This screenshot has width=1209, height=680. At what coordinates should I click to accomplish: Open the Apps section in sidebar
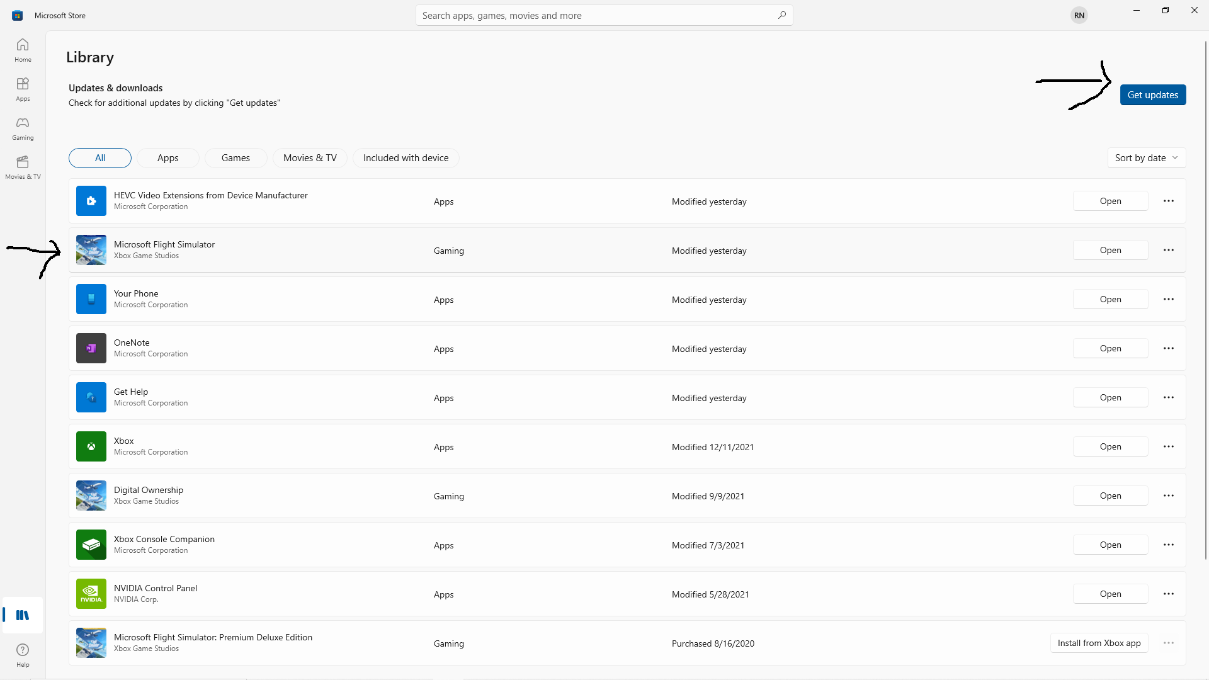point(23,89)
